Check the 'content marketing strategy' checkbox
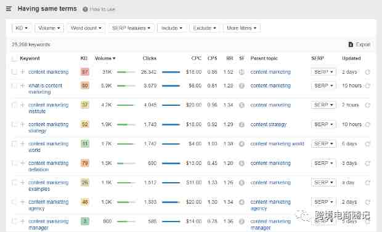This screenshot has width=382, height=232. tap(14, 124)
